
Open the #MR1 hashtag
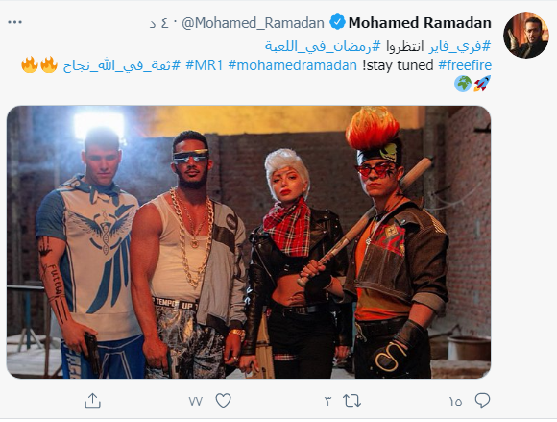(x=205, y=65)
